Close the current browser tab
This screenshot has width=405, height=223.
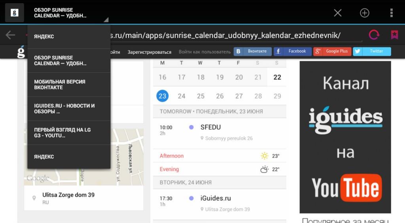point(338,13)
